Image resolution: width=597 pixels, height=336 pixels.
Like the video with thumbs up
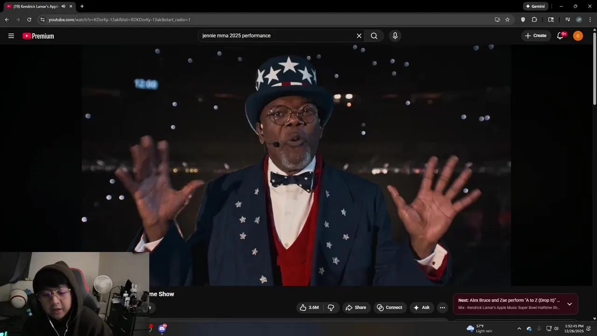click(309, 308)
